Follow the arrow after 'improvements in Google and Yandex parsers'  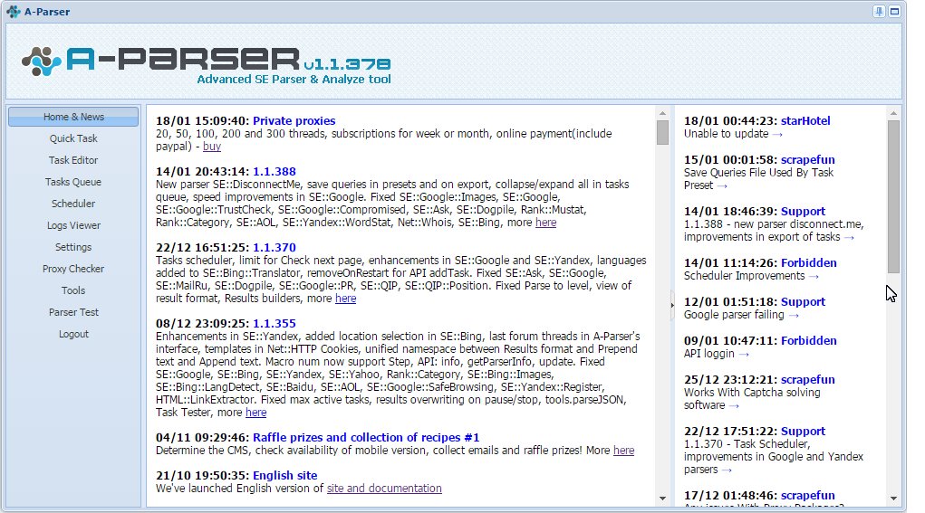[727, 470]
